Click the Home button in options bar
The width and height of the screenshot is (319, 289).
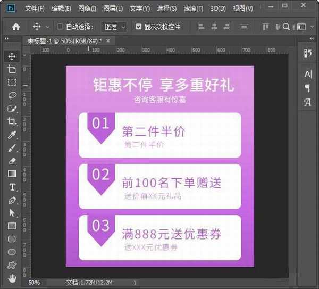click(x=16, y=27)
